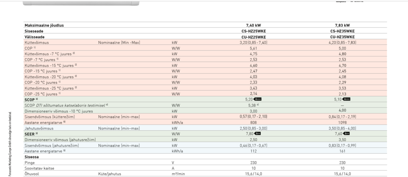This screenshot has width=408, height=177.
Task: Select the "Küttevõimsus -20 °C juures" label
Action: pos(51,77)
